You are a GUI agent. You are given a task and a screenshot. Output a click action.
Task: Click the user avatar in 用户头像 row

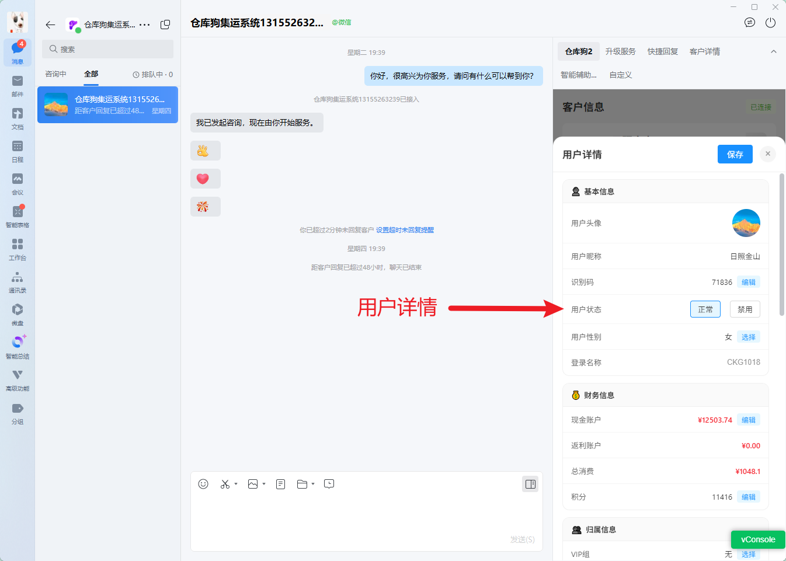coord(746,223)
